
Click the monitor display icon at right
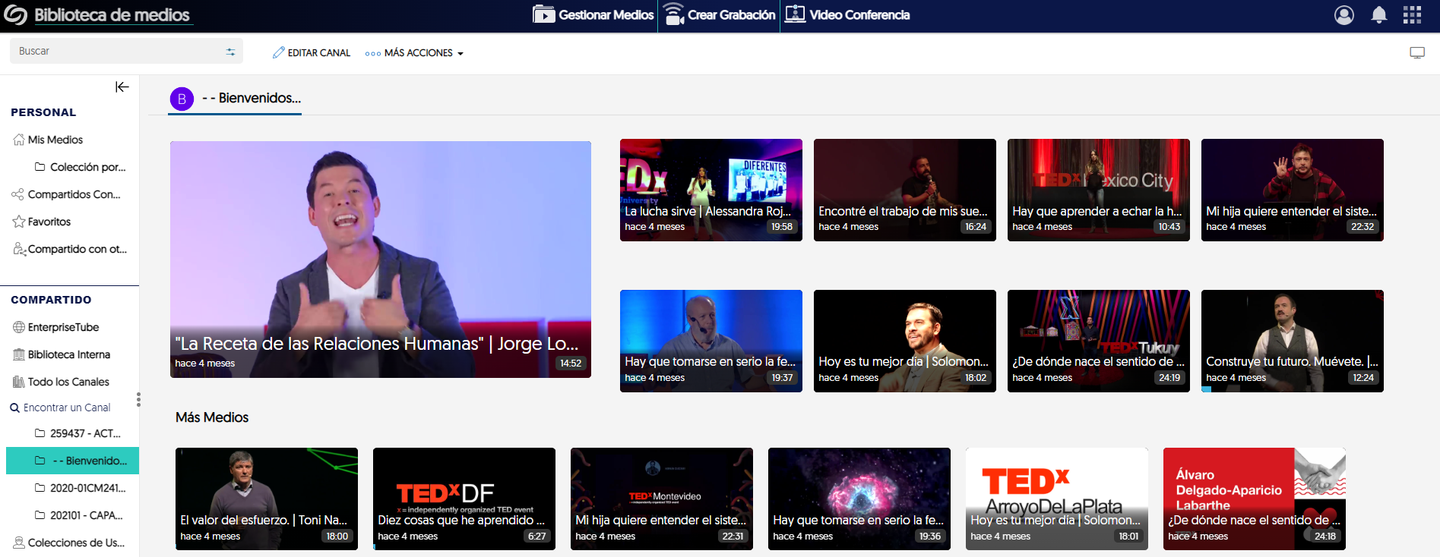pos(1416,52)
